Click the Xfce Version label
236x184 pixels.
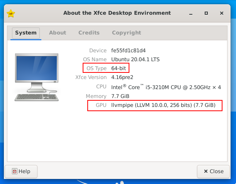coord(91,77)
